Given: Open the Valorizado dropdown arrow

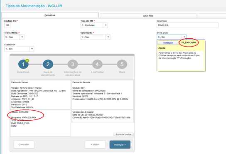Looking at the screenshot, I should (x=108, y=37).
